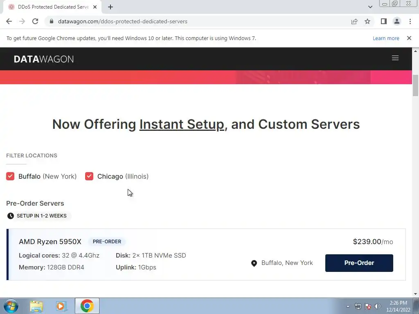Show hidden system tray icons

click(x=348, y=306)
